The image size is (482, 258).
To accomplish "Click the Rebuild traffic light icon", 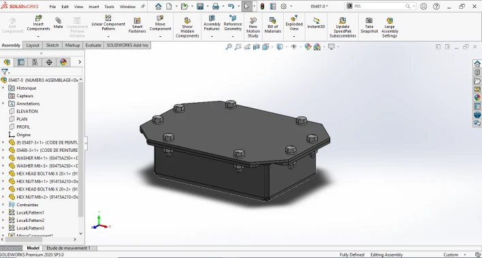I will pyautogui.click(x=262, y=6).
